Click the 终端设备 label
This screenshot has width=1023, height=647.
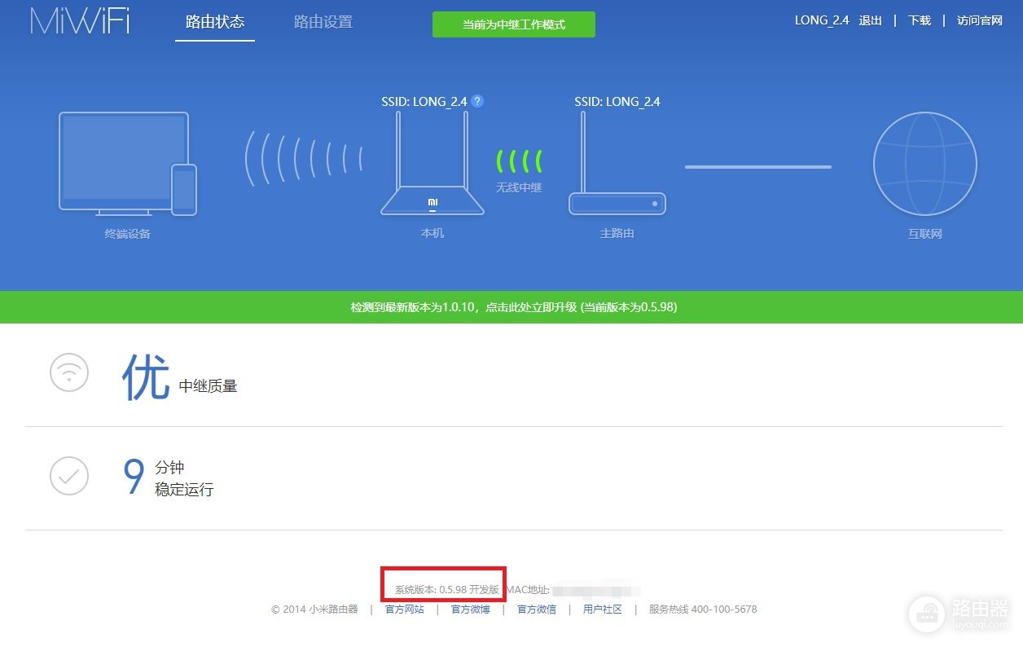tap(128, 234)
